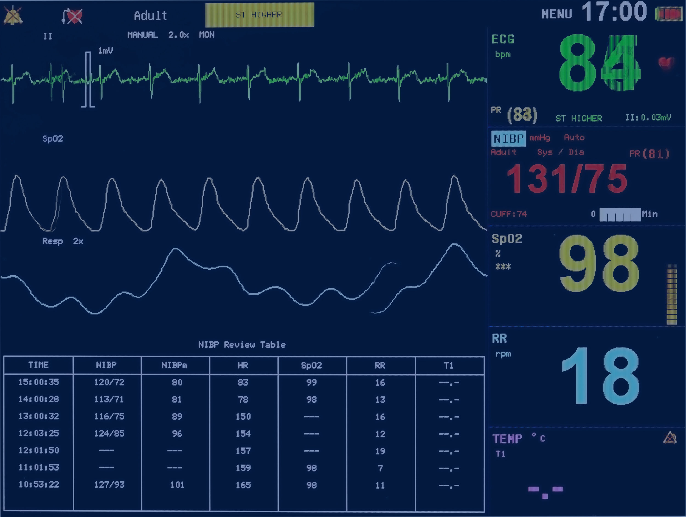Click the SpO2 signal quality asterisks
The image size is (686, 517).
click(503, 267)
